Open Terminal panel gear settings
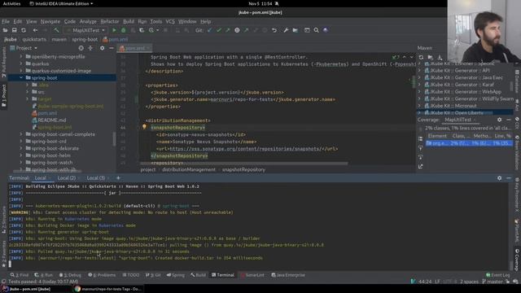The image size is (521, 293). 499,178
